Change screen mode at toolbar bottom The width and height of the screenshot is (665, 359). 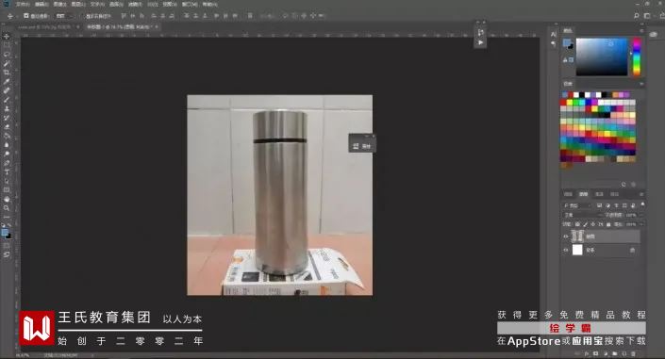[7, 254]
